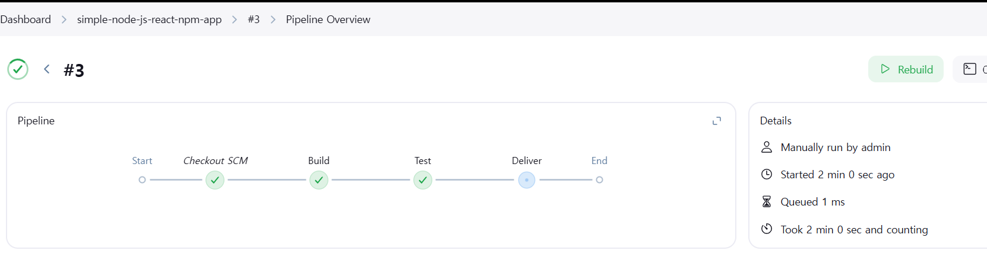The height and width of the screenshot is (276, 987).
Task: Open Pipeline Overview breadcrumb item
Action: 328,20
